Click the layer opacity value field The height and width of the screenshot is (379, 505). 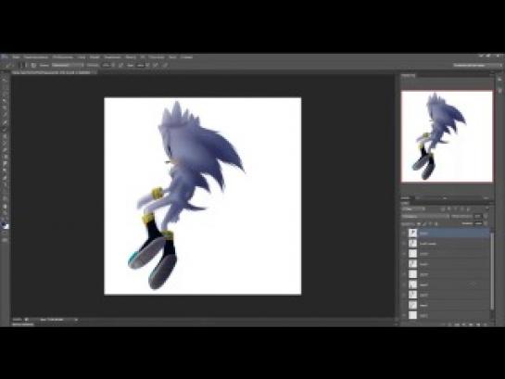[x=478, y=217]
